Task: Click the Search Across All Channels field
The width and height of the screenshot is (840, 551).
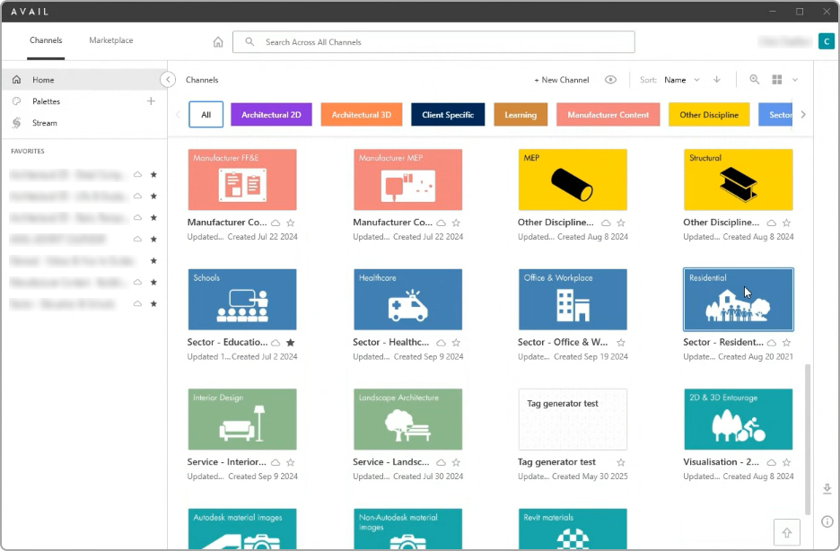Action: pyautogui.click(x=433, y=42)
